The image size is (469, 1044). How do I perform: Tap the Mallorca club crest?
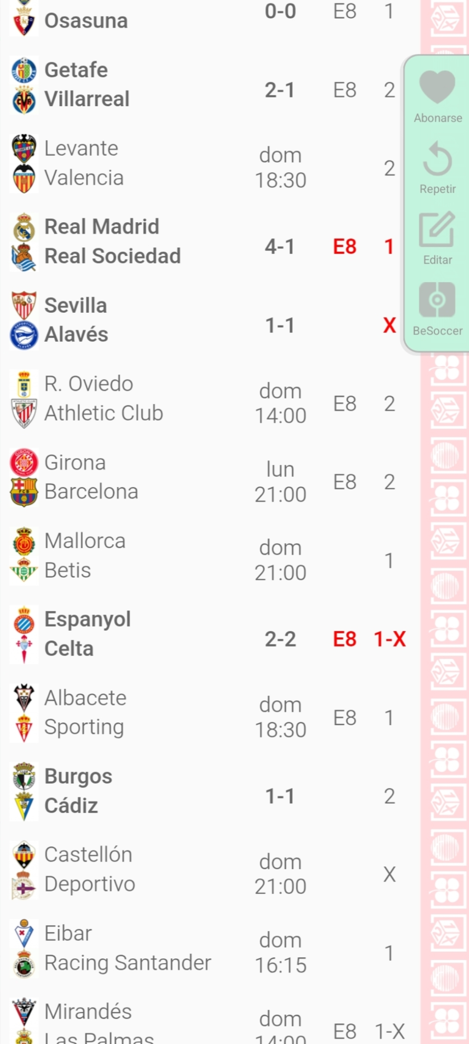24,541
